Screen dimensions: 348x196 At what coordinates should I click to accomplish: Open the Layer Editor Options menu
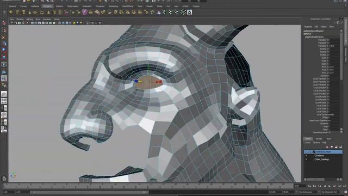pyautogui.click(x=316, y=143)
